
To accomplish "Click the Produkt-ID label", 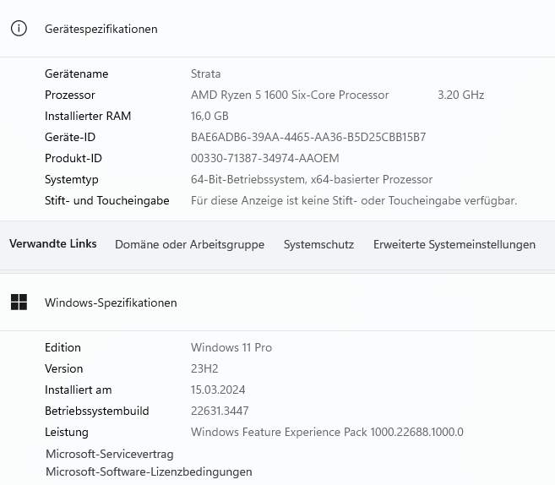I will [73, 158].
